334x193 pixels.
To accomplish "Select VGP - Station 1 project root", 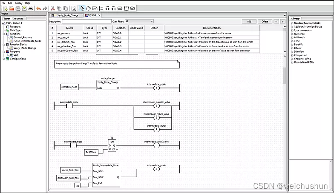I will (14, 23).
